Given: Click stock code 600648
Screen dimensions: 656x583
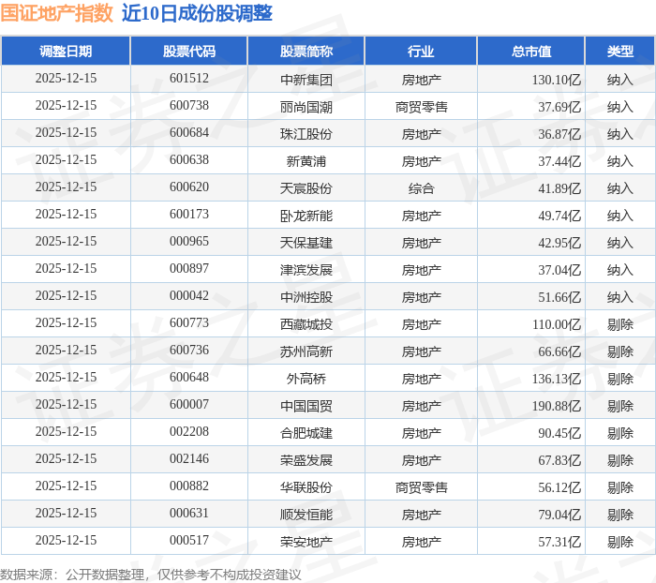Looking at the screenshot, I should tap(189, 378).
